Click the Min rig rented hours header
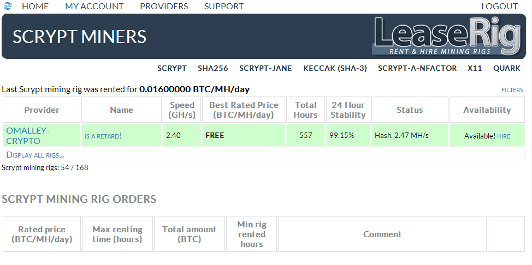Screen dimensions: 532x265 pyautogui.click(x=252, y=234)
